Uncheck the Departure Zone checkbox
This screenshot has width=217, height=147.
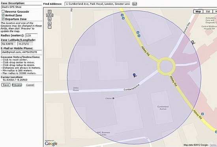(3, 19)
